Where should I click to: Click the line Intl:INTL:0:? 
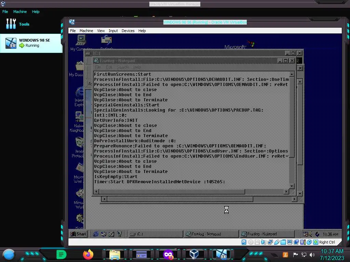[x=110, y=115]
